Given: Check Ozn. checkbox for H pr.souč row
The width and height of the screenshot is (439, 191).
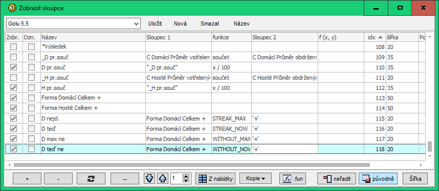Looking at the screenshot, I should 31,88.
